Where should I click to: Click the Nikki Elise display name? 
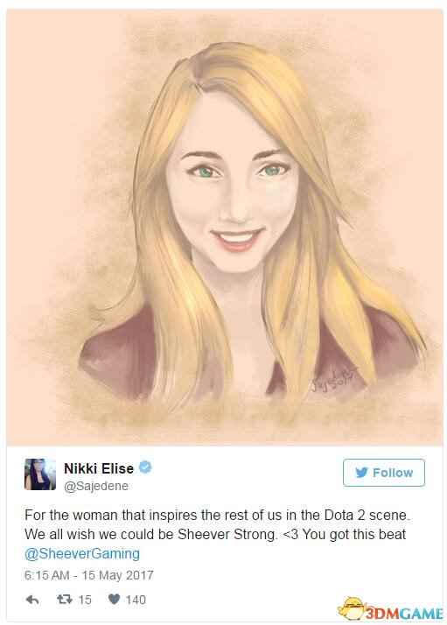[99, 468]
